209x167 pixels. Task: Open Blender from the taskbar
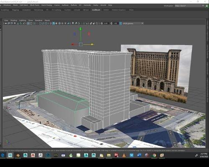[18, 155]
